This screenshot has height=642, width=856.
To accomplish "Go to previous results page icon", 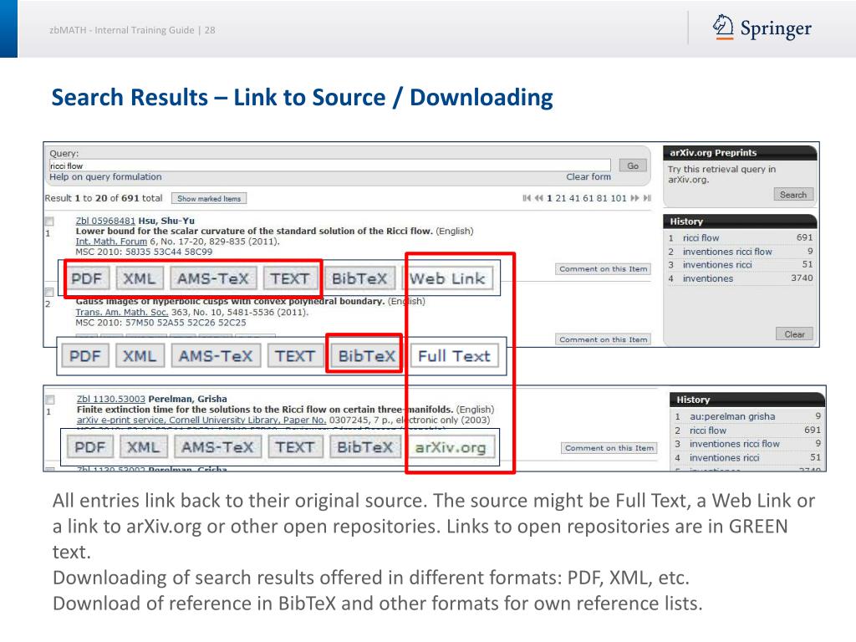I will tap(539, 198).
